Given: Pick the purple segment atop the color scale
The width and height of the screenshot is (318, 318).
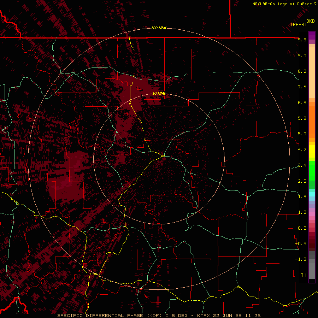Looking at the screenshot, I should [312, 35].
